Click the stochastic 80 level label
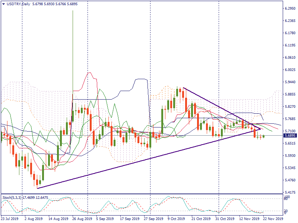 click(x=285, y=199)
